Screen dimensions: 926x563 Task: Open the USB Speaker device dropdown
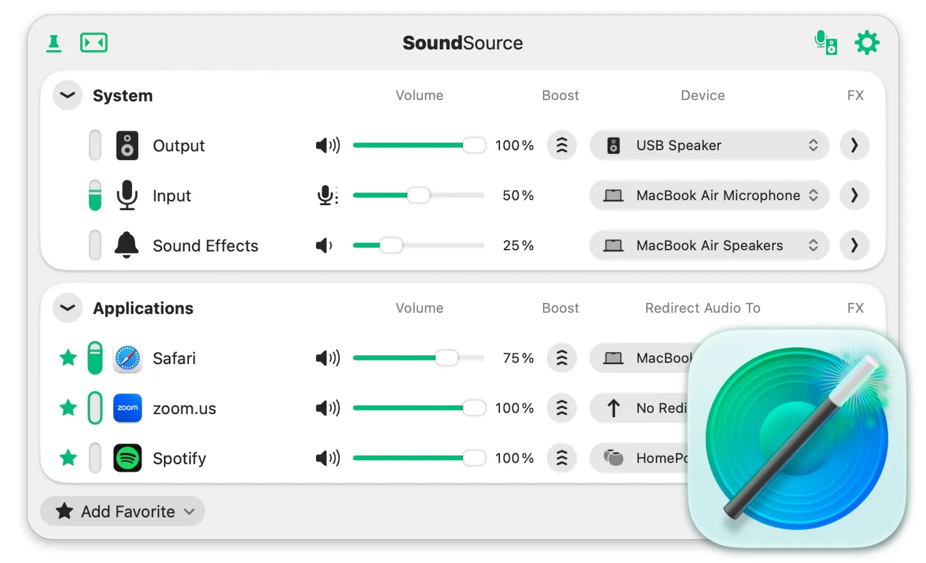710,146
